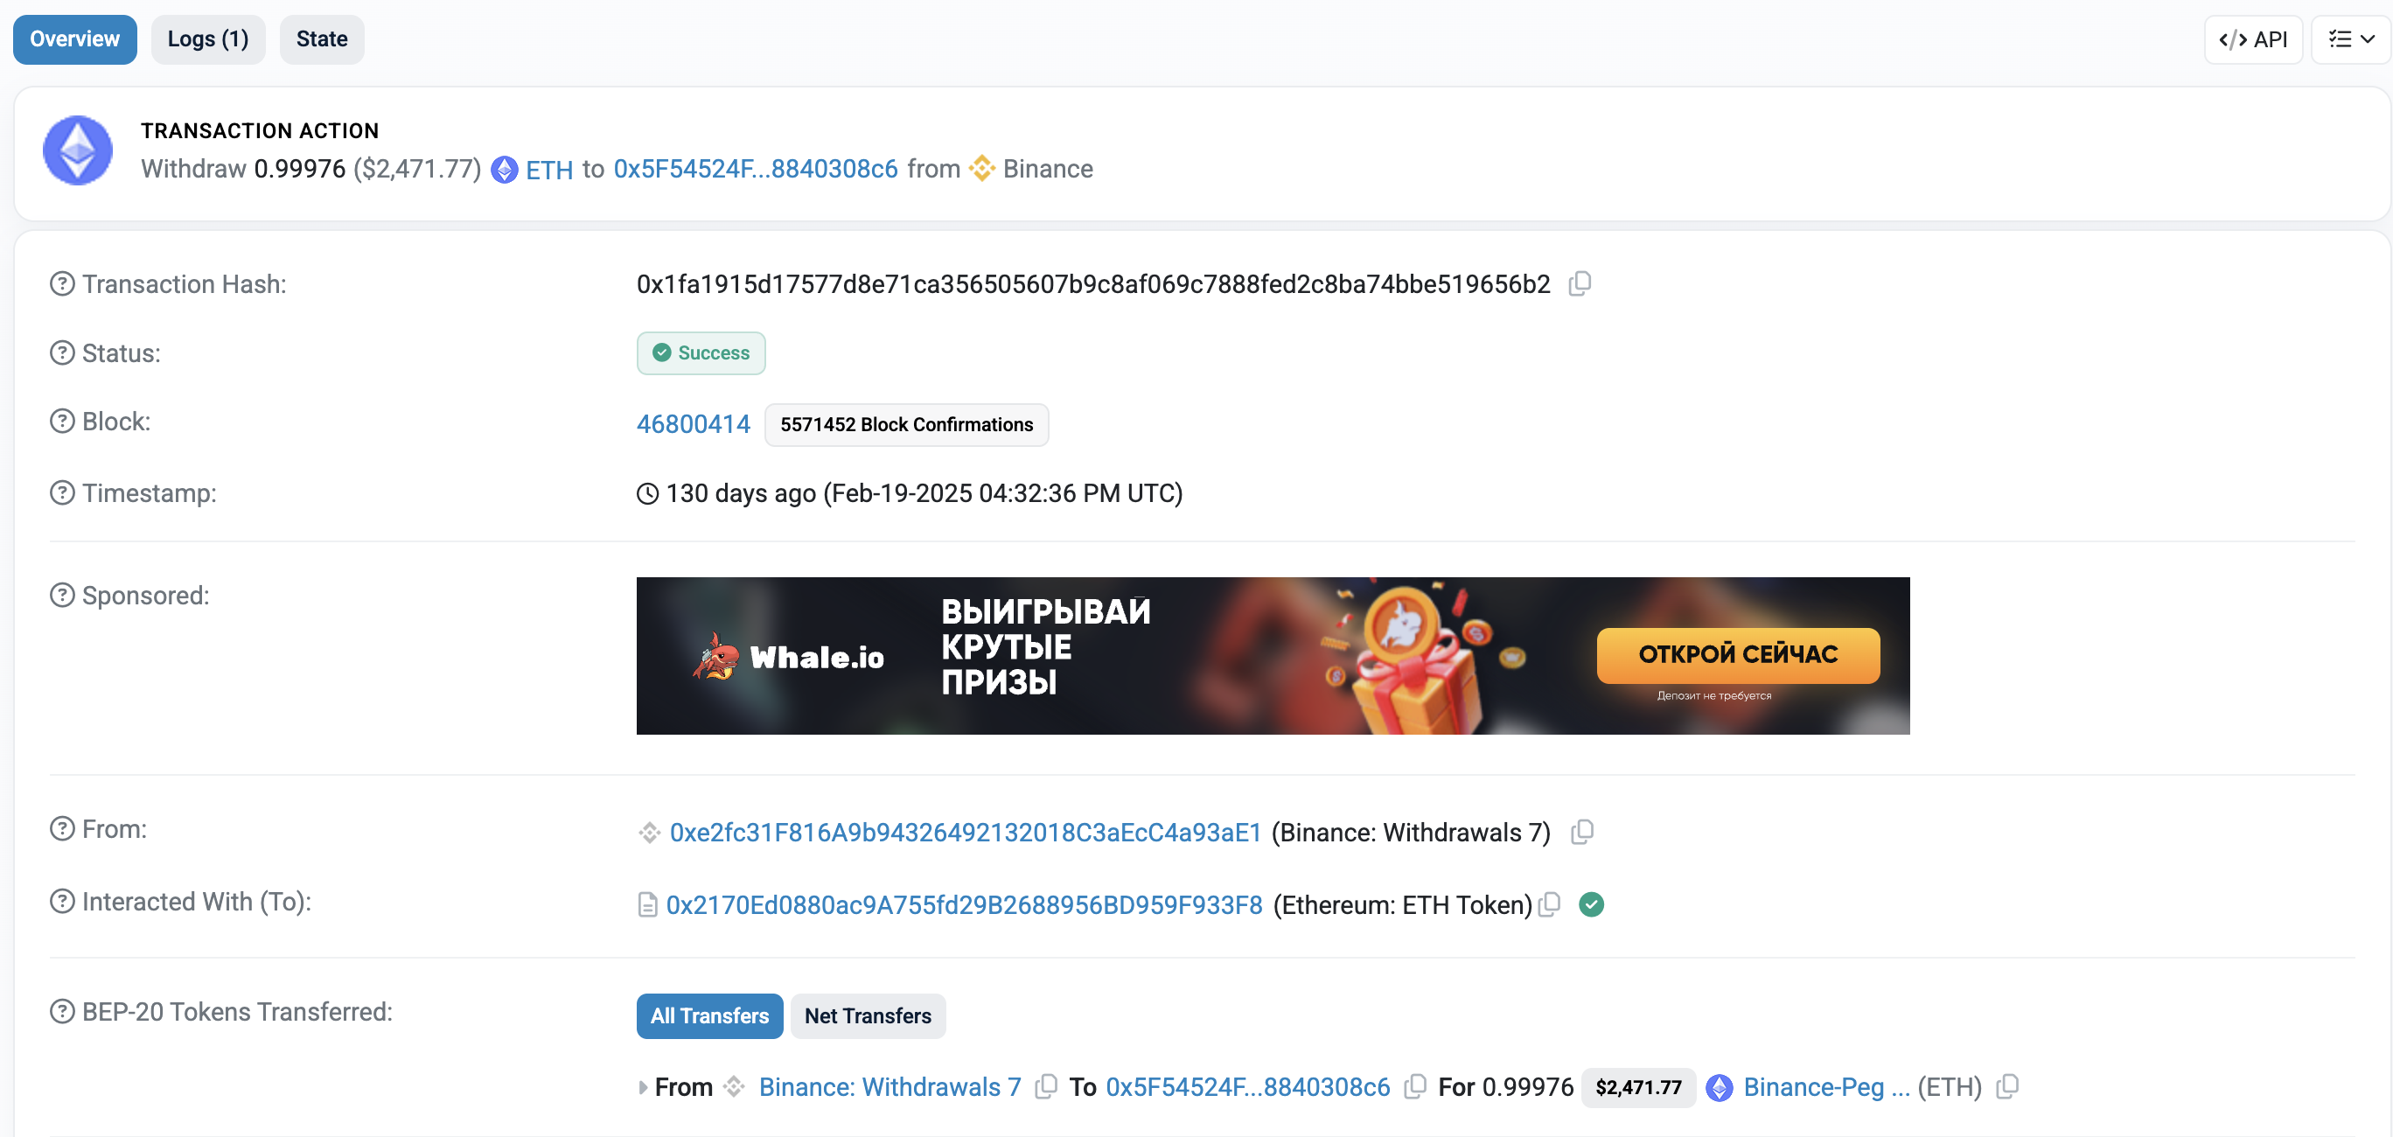The image size is (2393, 1137).
Task: Open the Logs (1) tab
Action: point(208,39)
